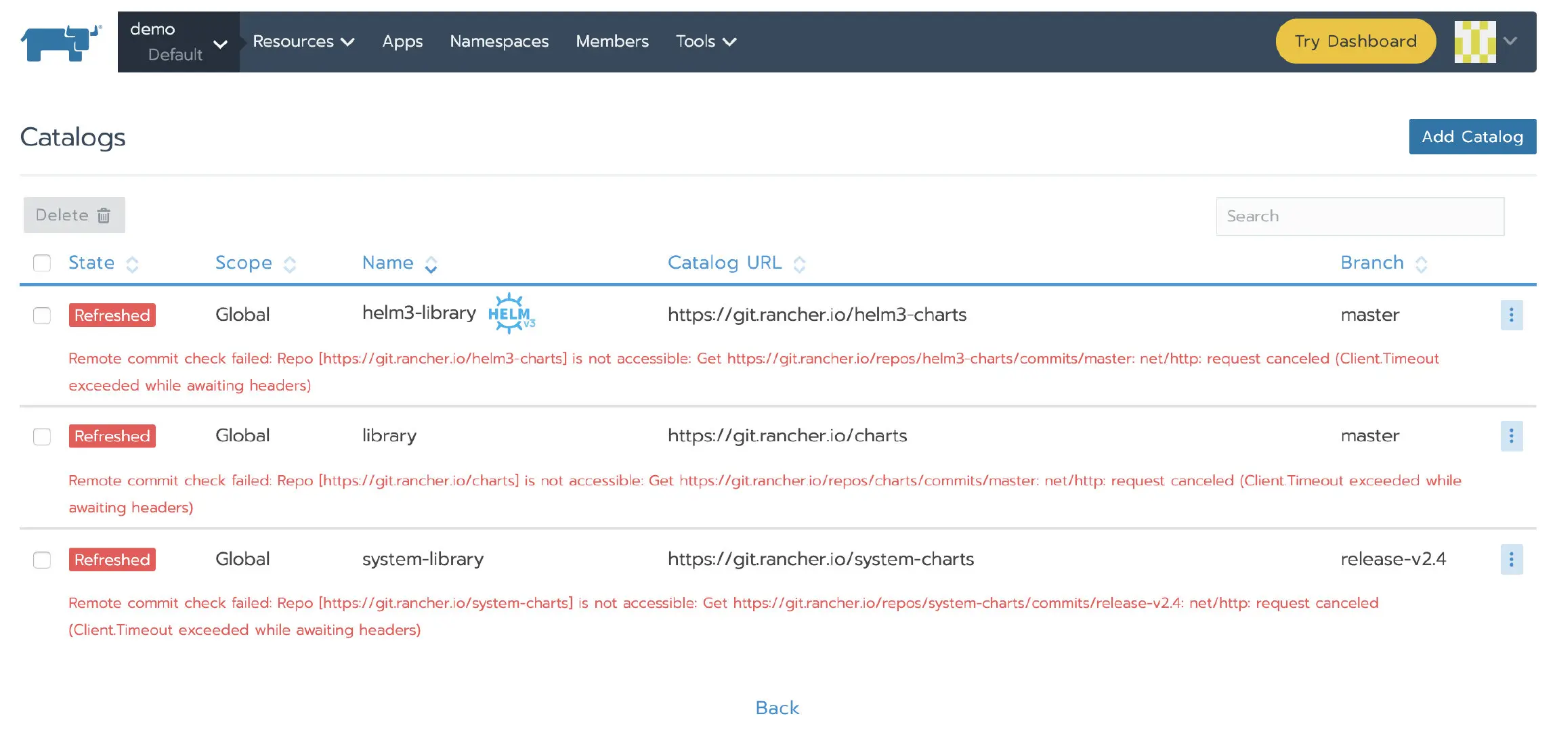The height and width of the screenshot is (731, 1557).
Task: Sort by Branch column arrows
Action: tap(1422, 264)
